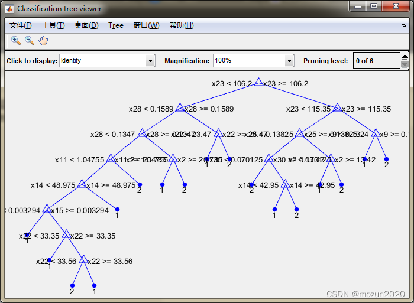414x303 pixels.
Task: Activate the Pan hand tool
Action: click(x=43, y=41)
